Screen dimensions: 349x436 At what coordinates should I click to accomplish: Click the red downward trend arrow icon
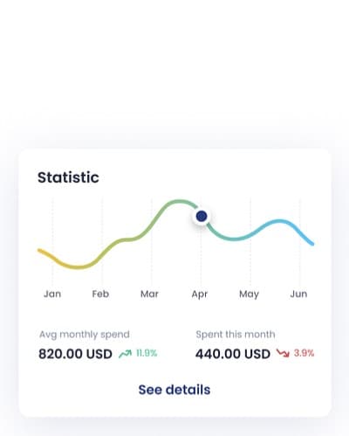tap(283, 353)
